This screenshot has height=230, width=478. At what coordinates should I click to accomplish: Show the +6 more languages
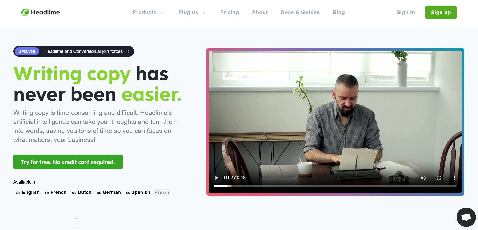(162, 193)
